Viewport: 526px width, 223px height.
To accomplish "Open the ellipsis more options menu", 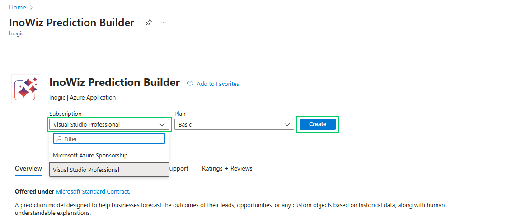I will [163, 23].
